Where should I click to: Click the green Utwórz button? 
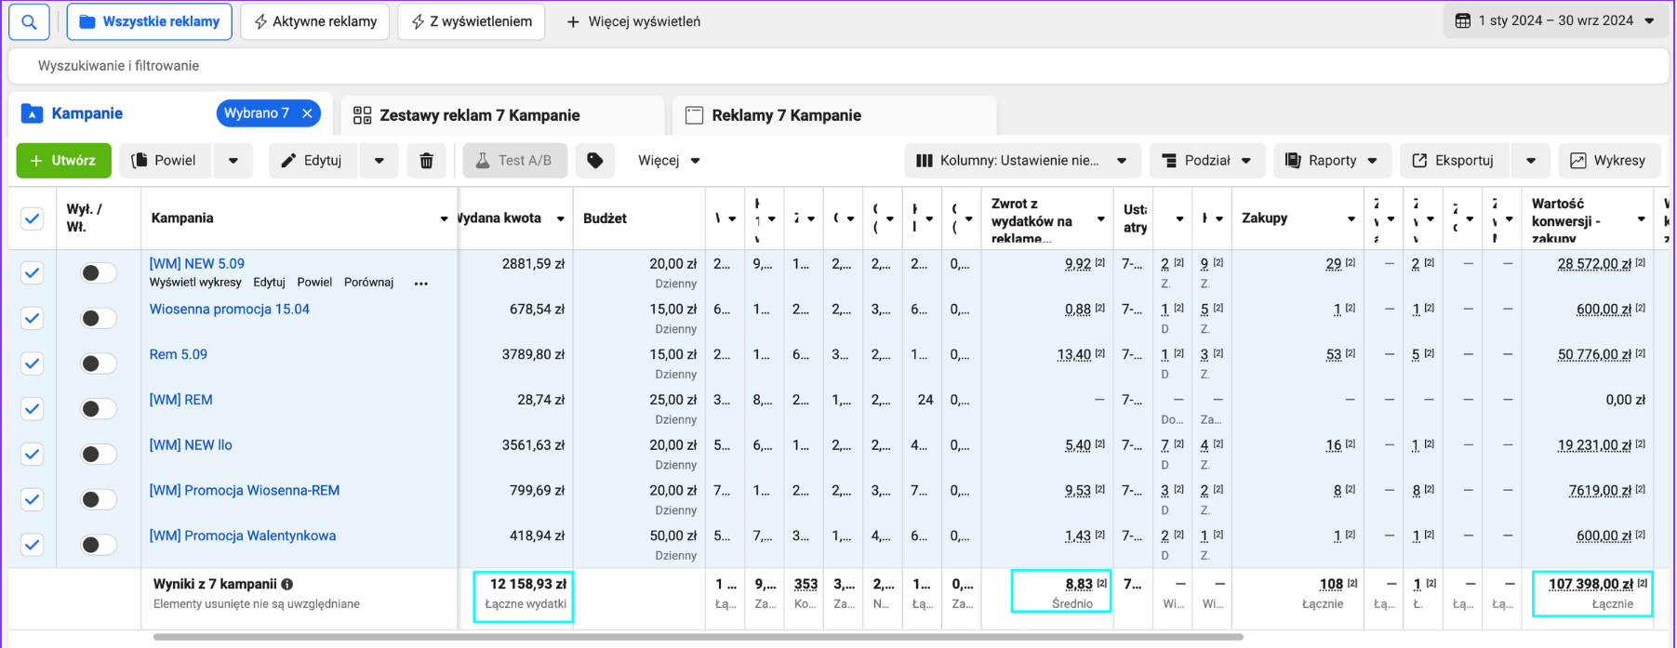[x=63, y=161]
